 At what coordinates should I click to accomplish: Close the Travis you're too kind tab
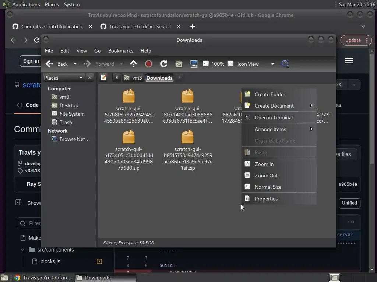(x=179, y=26)
